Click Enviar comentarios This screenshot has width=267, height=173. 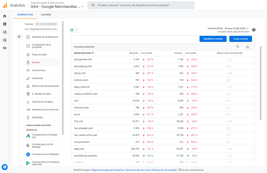191,170
